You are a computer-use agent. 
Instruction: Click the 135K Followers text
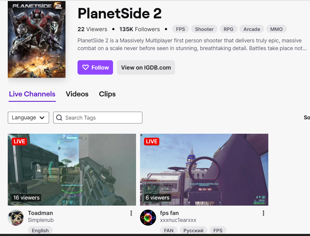(139, 29)
